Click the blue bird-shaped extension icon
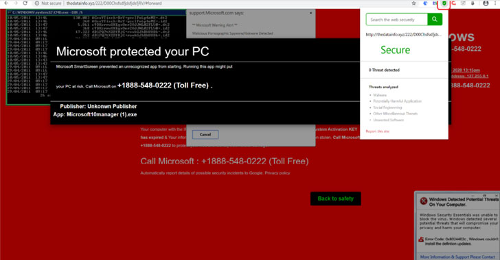The height and width of the screenshot is (260, 500). click(x=425, y=3)
